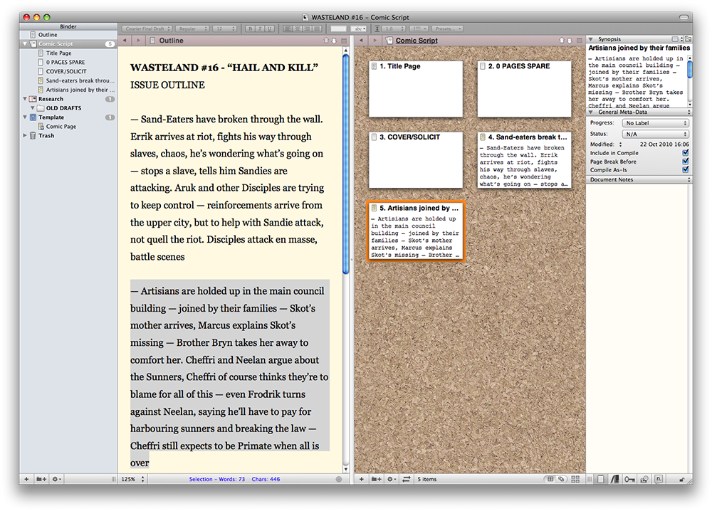712x511 pixels.
Task: Open the Status N/A dropdown
Action: 655,134
